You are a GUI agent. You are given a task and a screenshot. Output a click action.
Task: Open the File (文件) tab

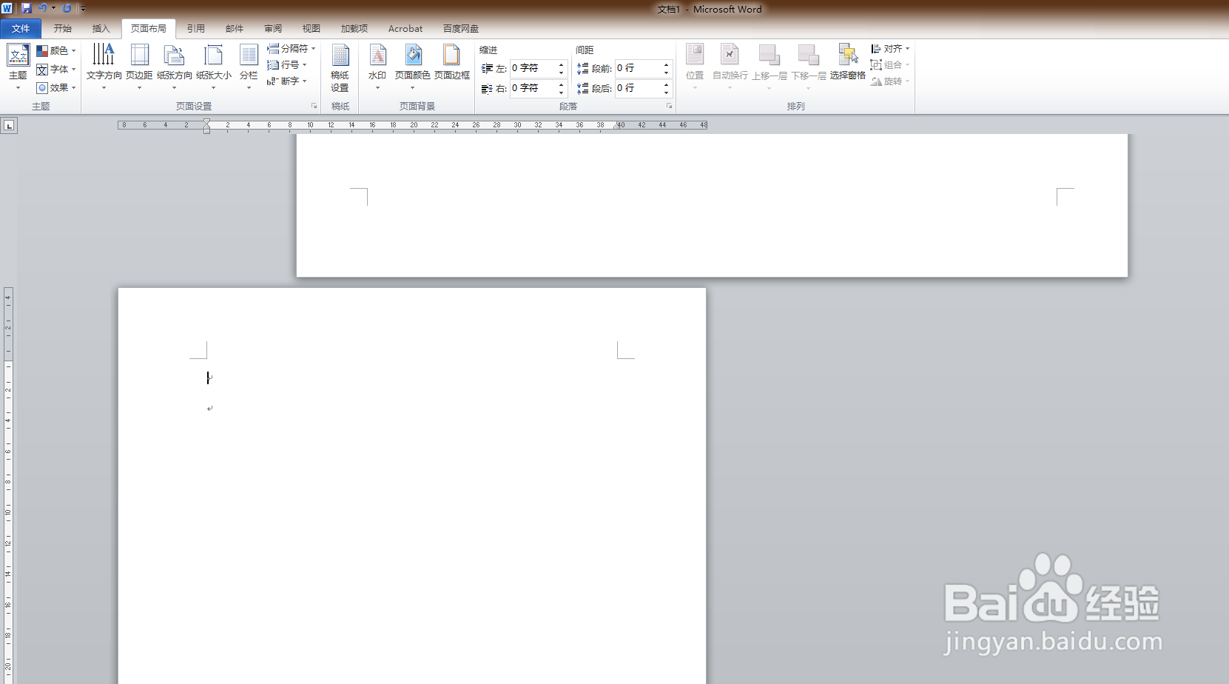(x=21, y=29)
